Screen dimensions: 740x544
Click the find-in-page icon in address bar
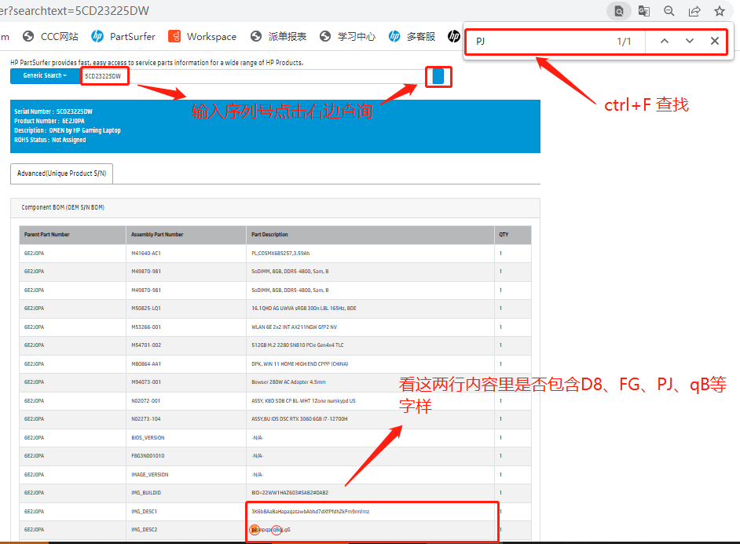[x=618, y=11]
